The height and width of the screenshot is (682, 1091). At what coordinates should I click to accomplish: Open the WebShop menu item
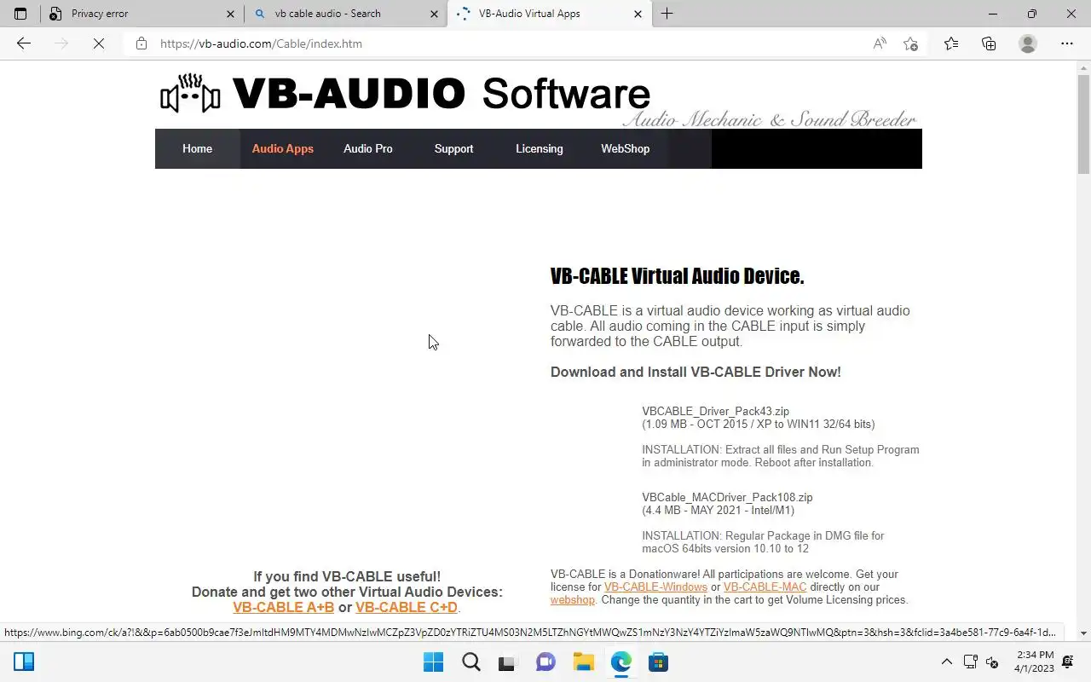[x=625, y=148]
